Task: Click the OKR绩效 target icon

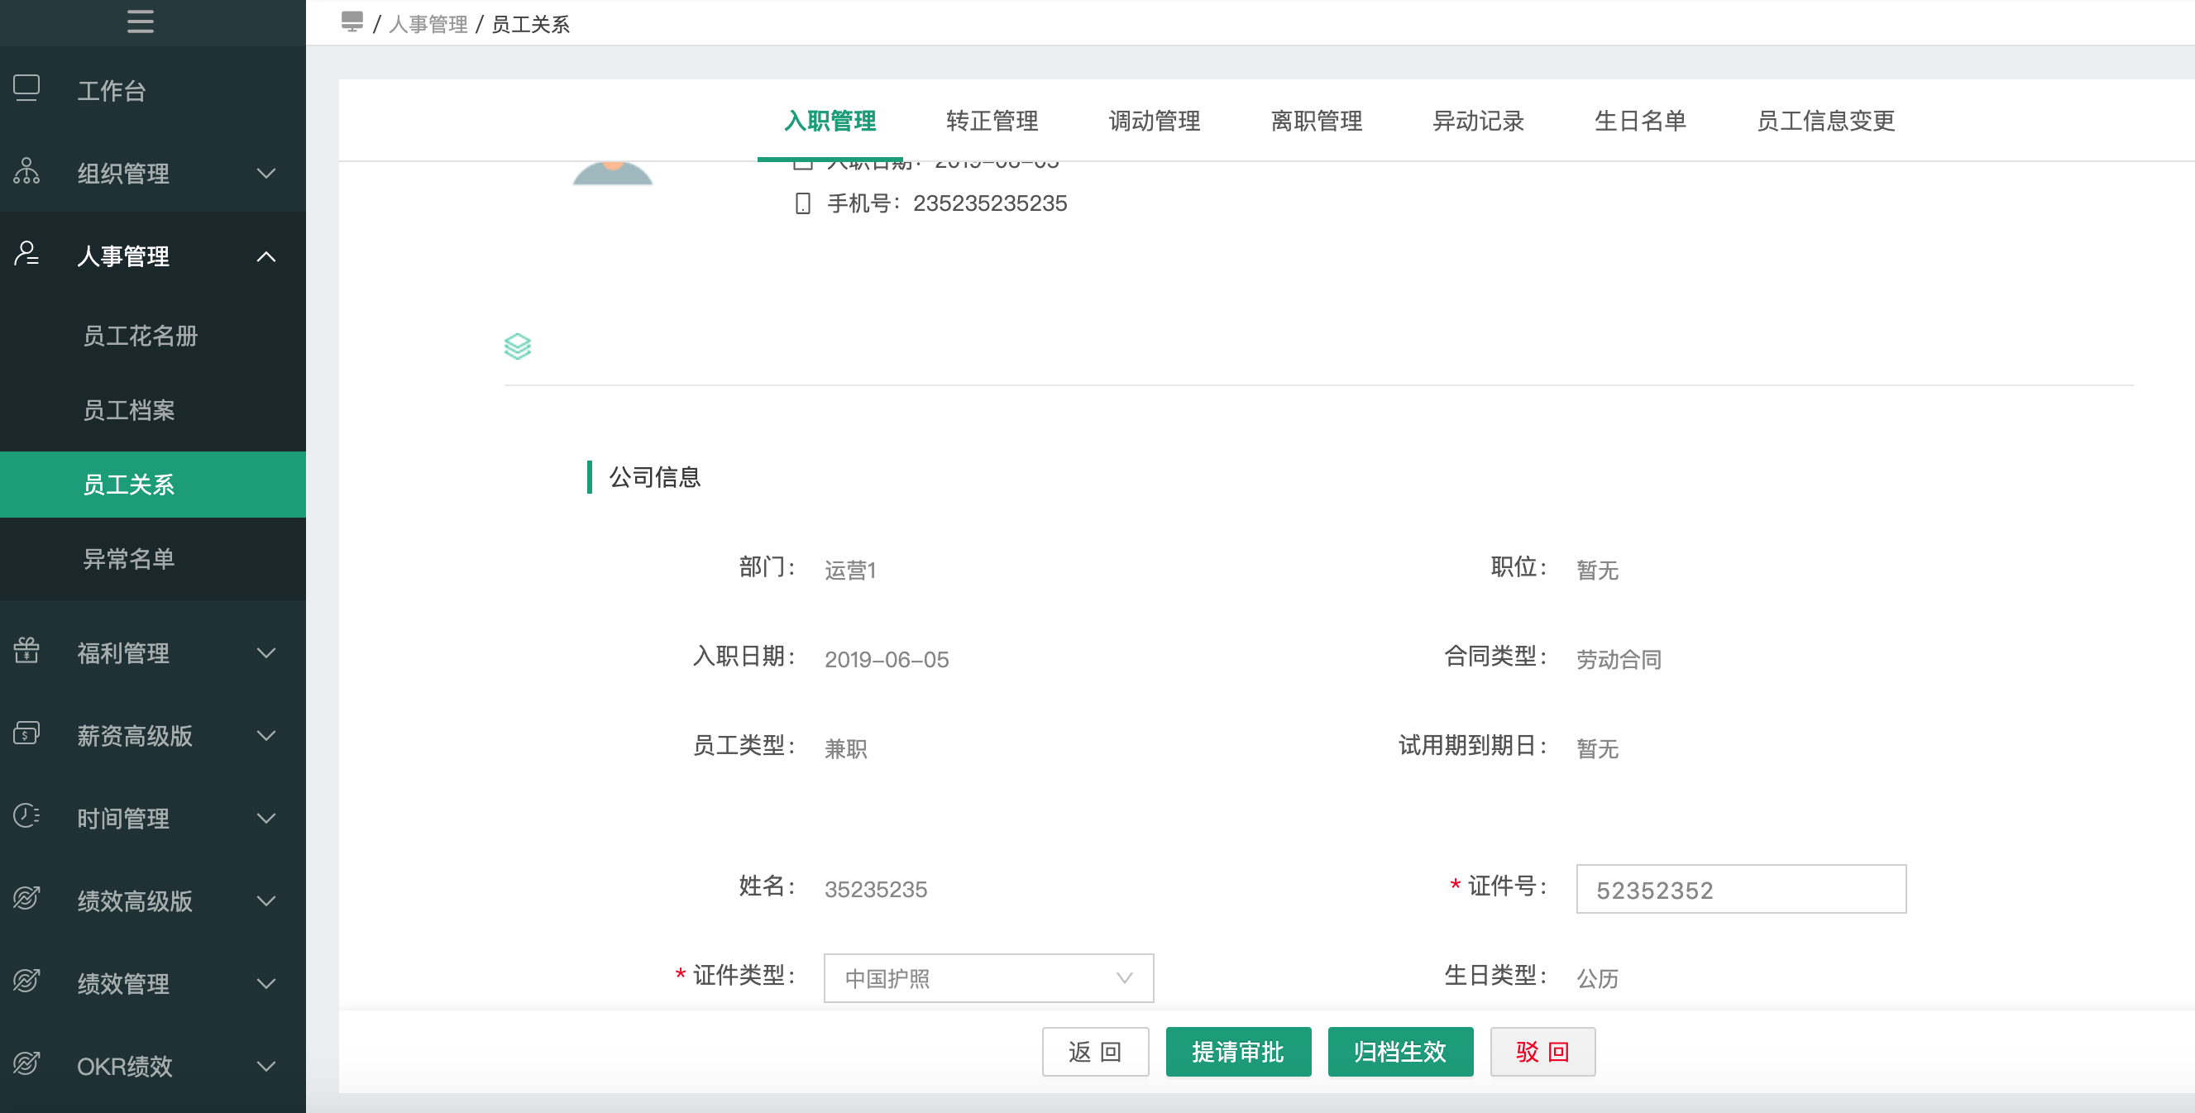Action: [x=26, y=1063]
